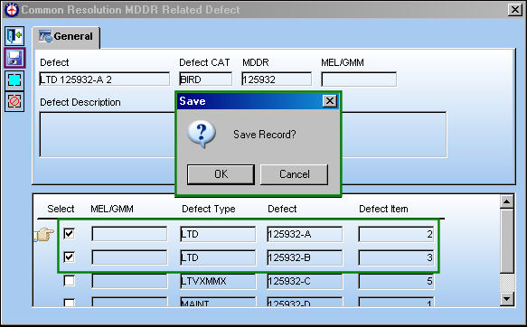Click the empty MEL/GMM field at top
This screenshot has height=327, width=527.
coord(359,79)
